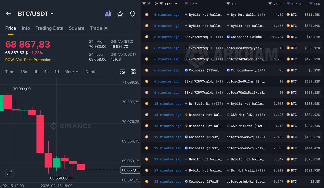Click Bitcoin icon of the 33 minutes ago row
Screen dimensions: 324x188
pyautogui.click(x=147, y=182)
